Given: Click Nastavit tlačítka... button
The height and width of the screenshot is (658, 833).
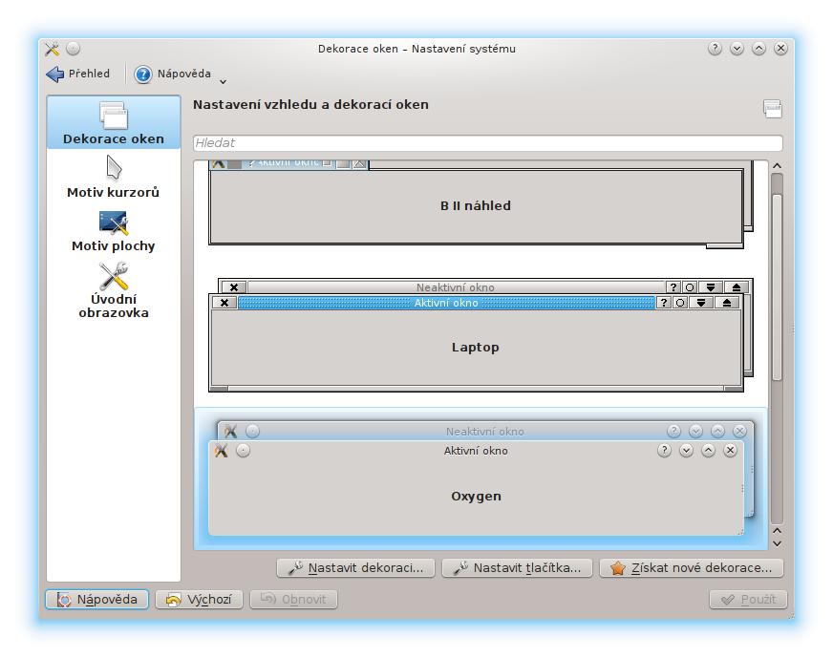Looking at the screenshot, I should tap(517, 568).
